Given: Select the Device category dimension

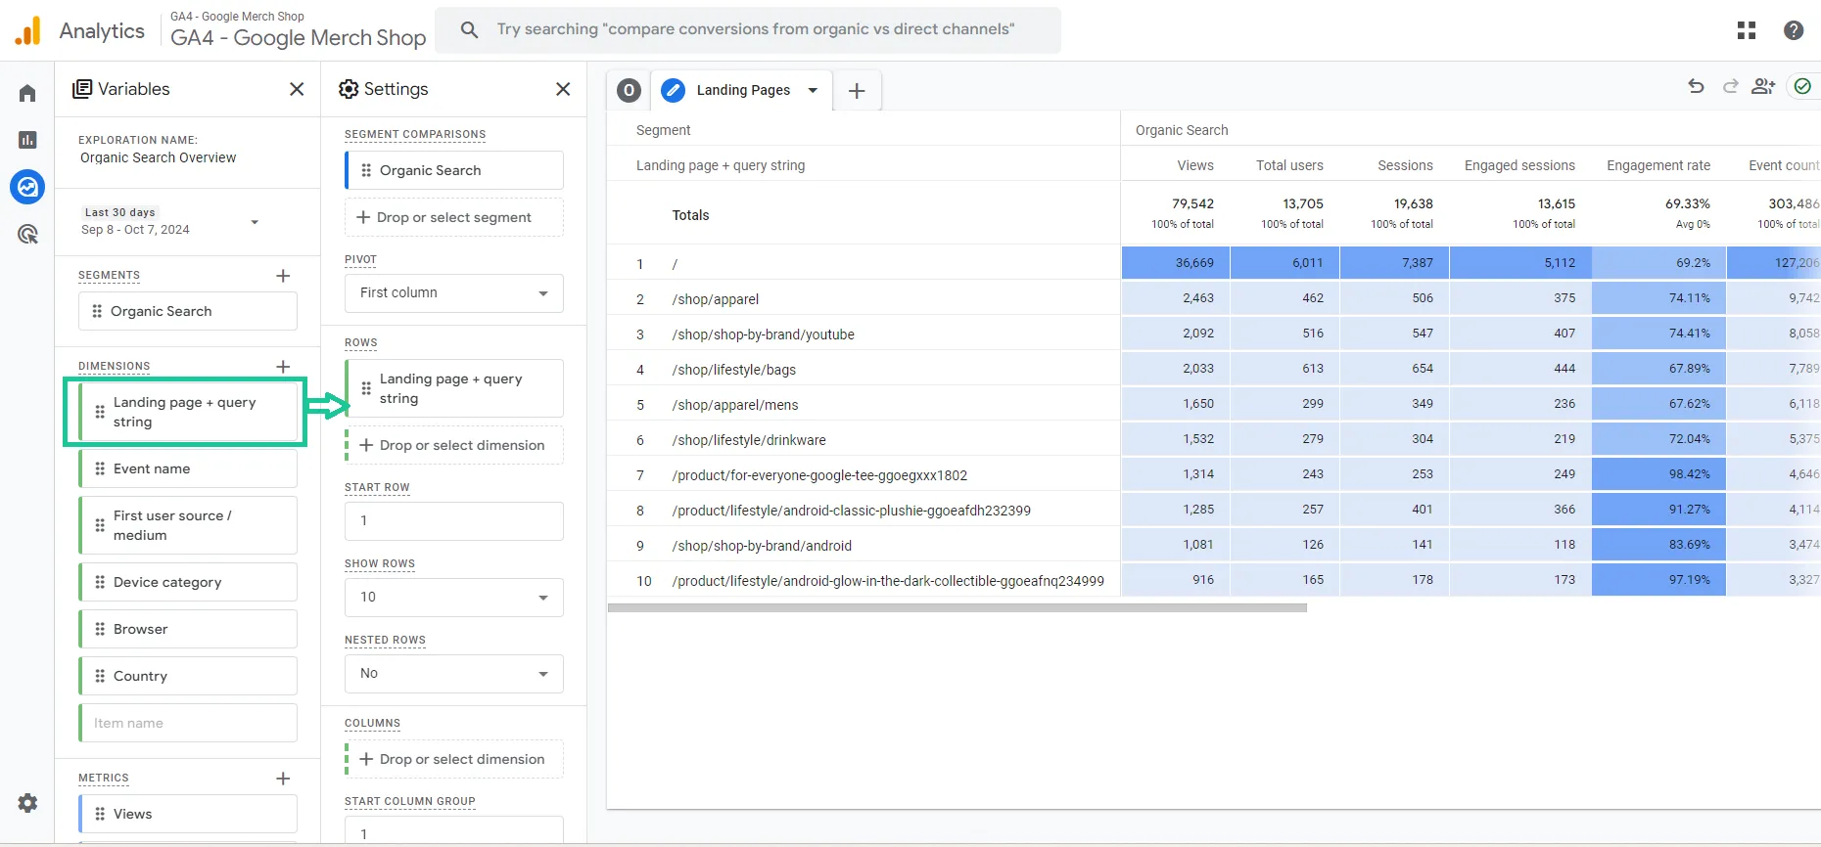Looking at the screenshot, I should click(188, 582).
